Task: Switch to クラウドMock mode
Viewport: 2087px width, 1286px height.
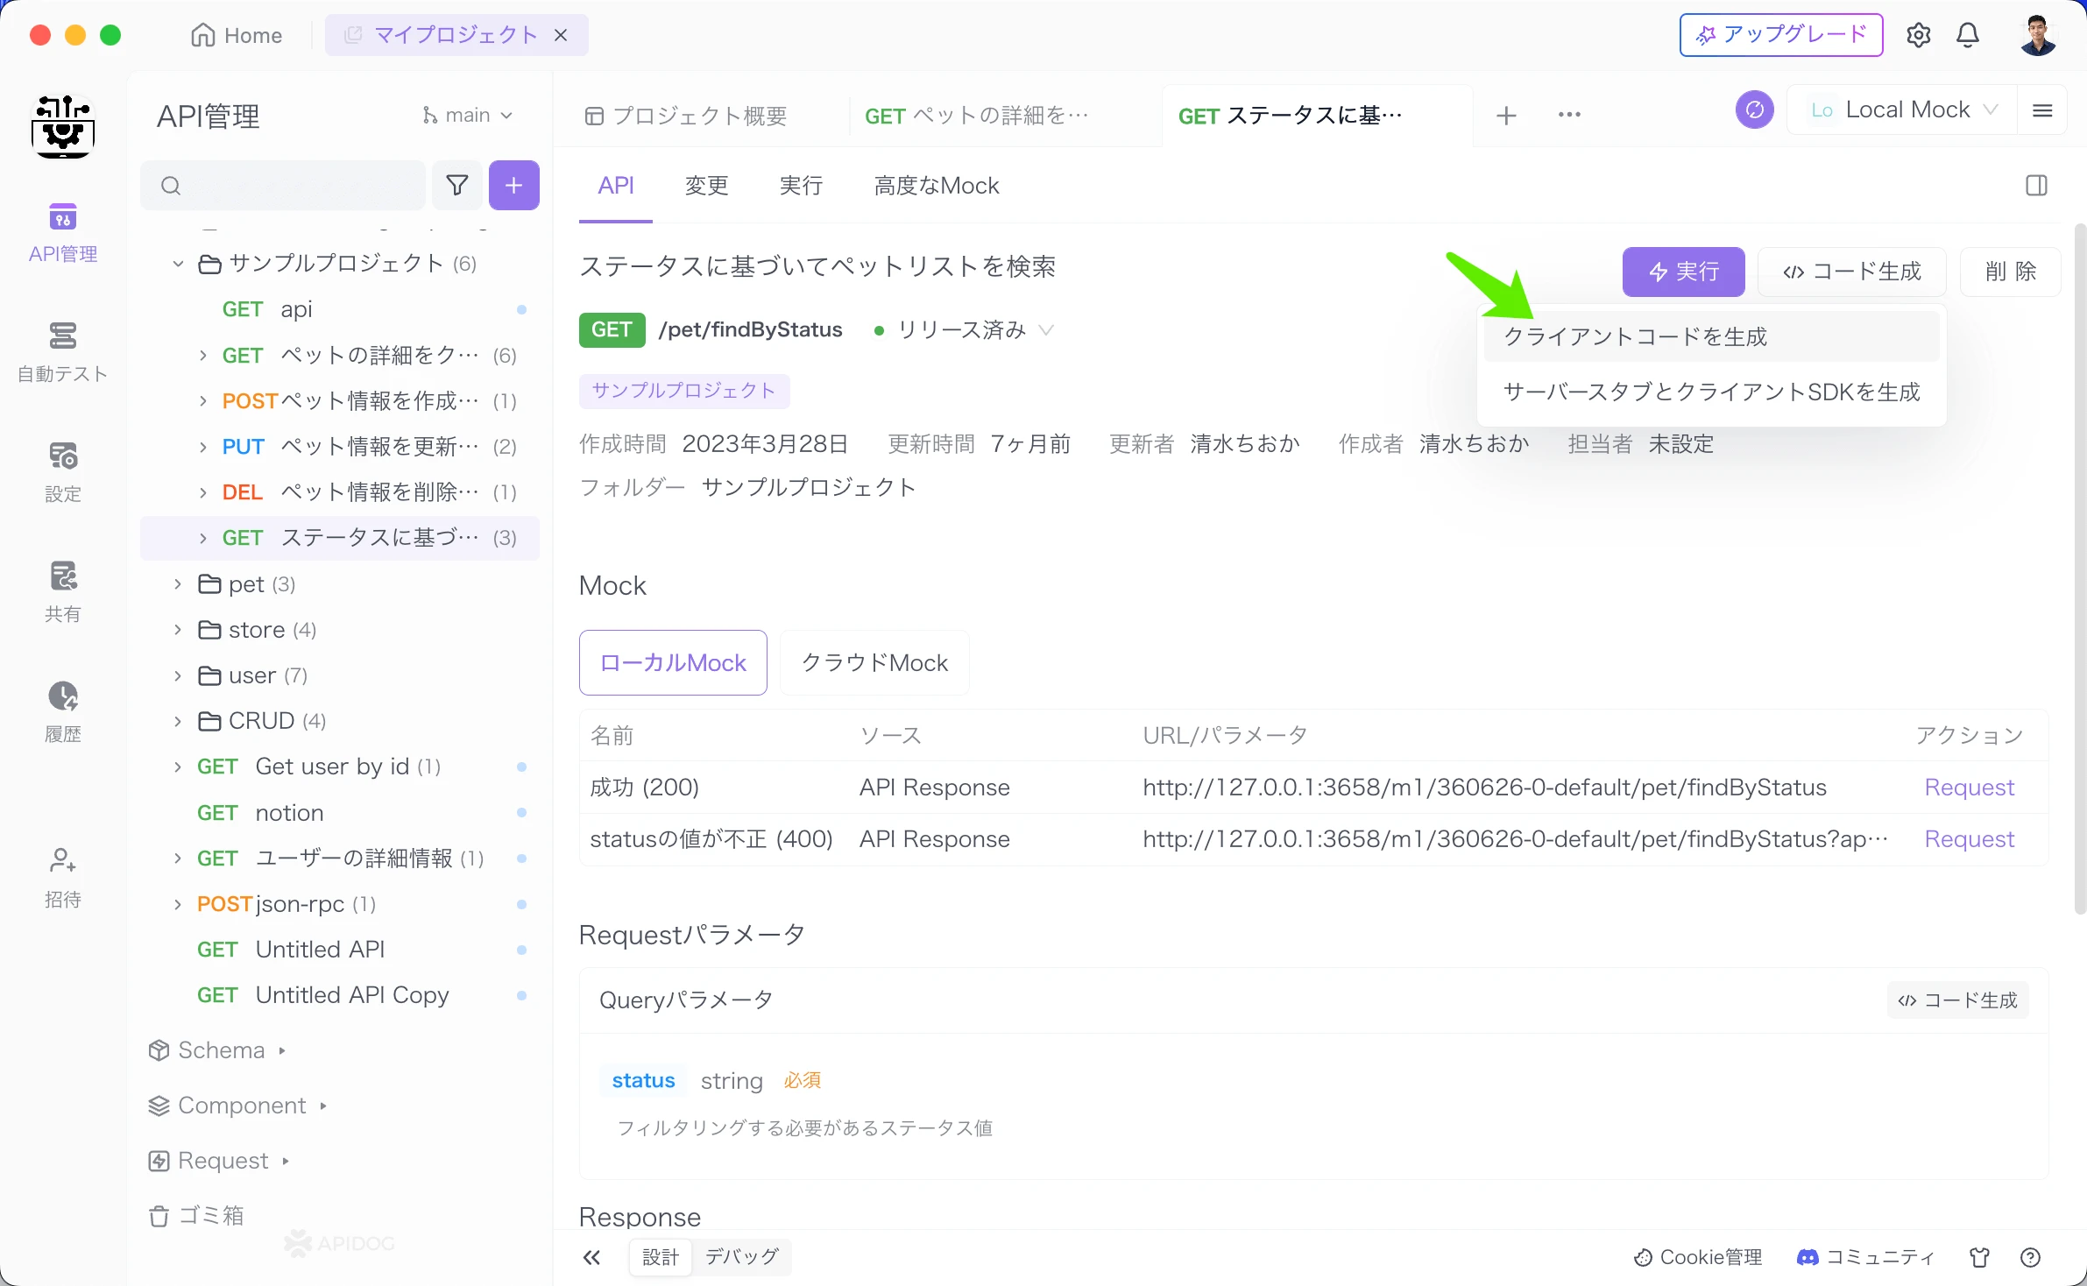Action: [x=874, y=663]
